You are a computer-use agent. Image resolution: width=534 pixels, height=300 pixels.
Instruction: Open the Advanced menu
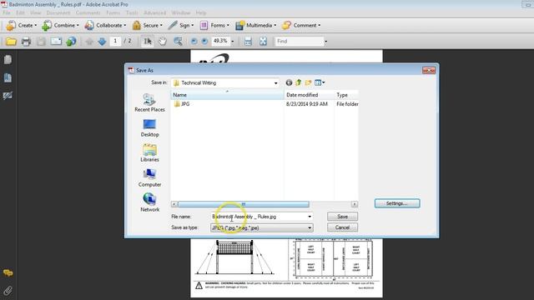pos(154,13)
